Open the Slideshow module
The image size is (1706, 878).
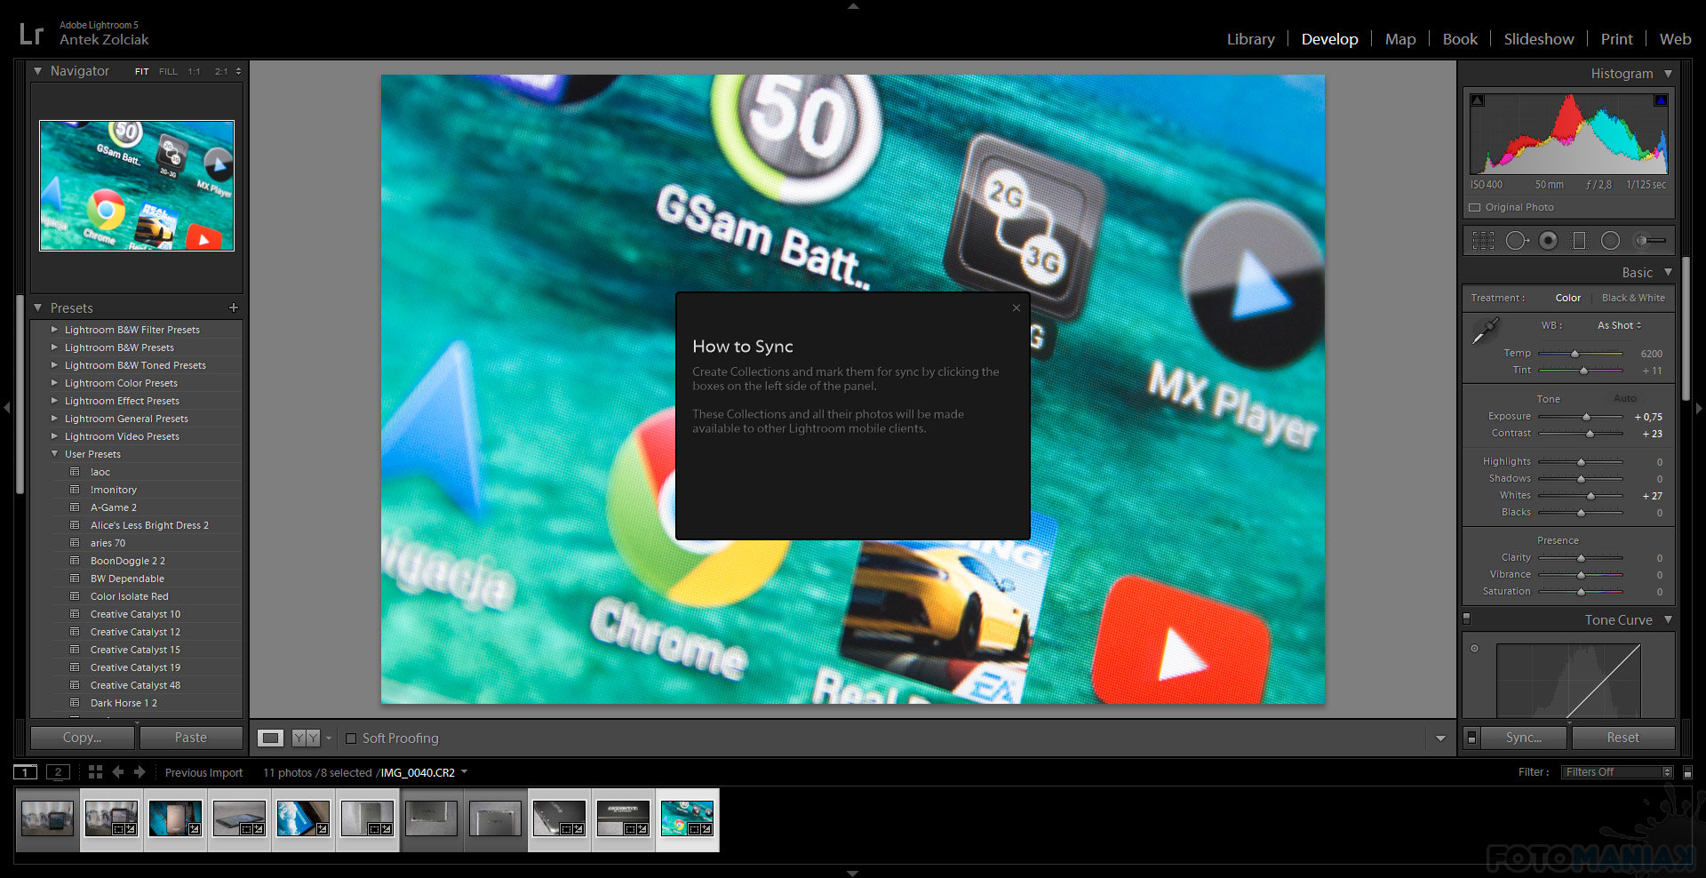1538,39
